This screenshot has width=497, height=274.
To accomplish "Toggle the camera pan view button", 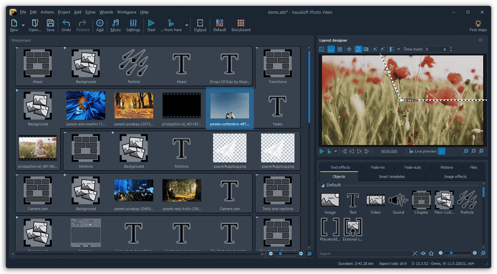I will (366, 49).
